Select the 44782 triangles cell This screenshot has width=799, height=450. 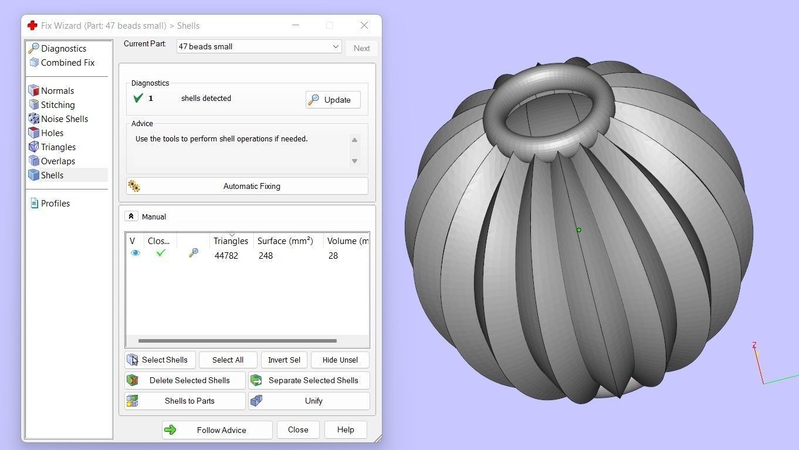tap(226, 256)
